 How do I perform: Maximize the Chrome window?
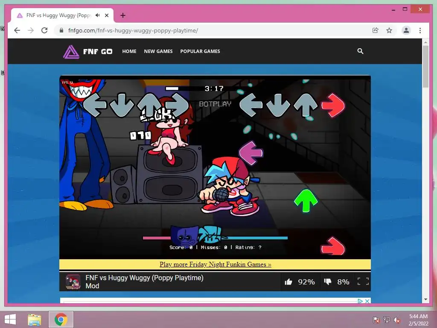[x=405, y=9]
